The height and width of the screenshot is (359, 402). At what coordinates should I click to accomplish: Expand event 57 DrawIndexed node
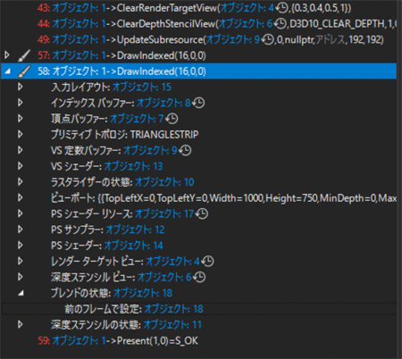[x=7, y=55]
